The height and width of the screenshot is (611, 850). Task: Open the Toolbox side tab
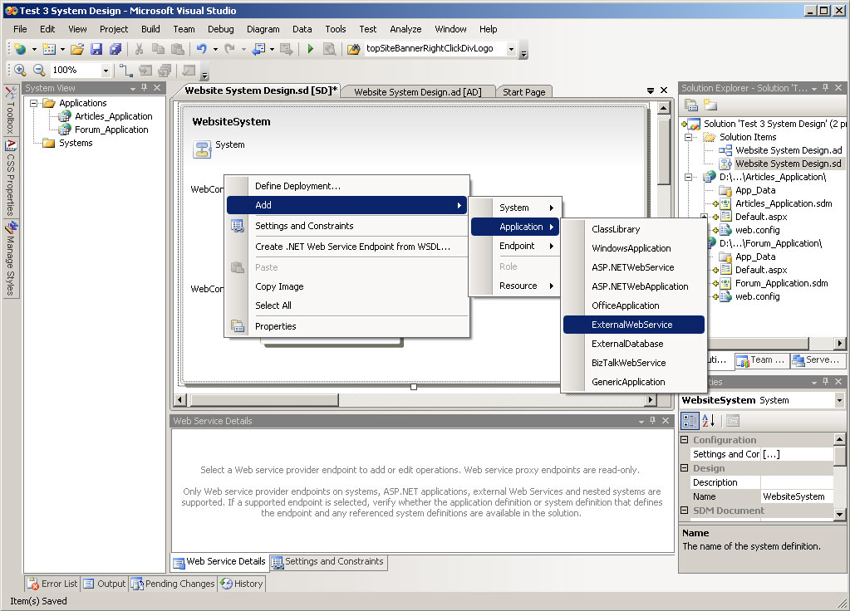[10, 110]
